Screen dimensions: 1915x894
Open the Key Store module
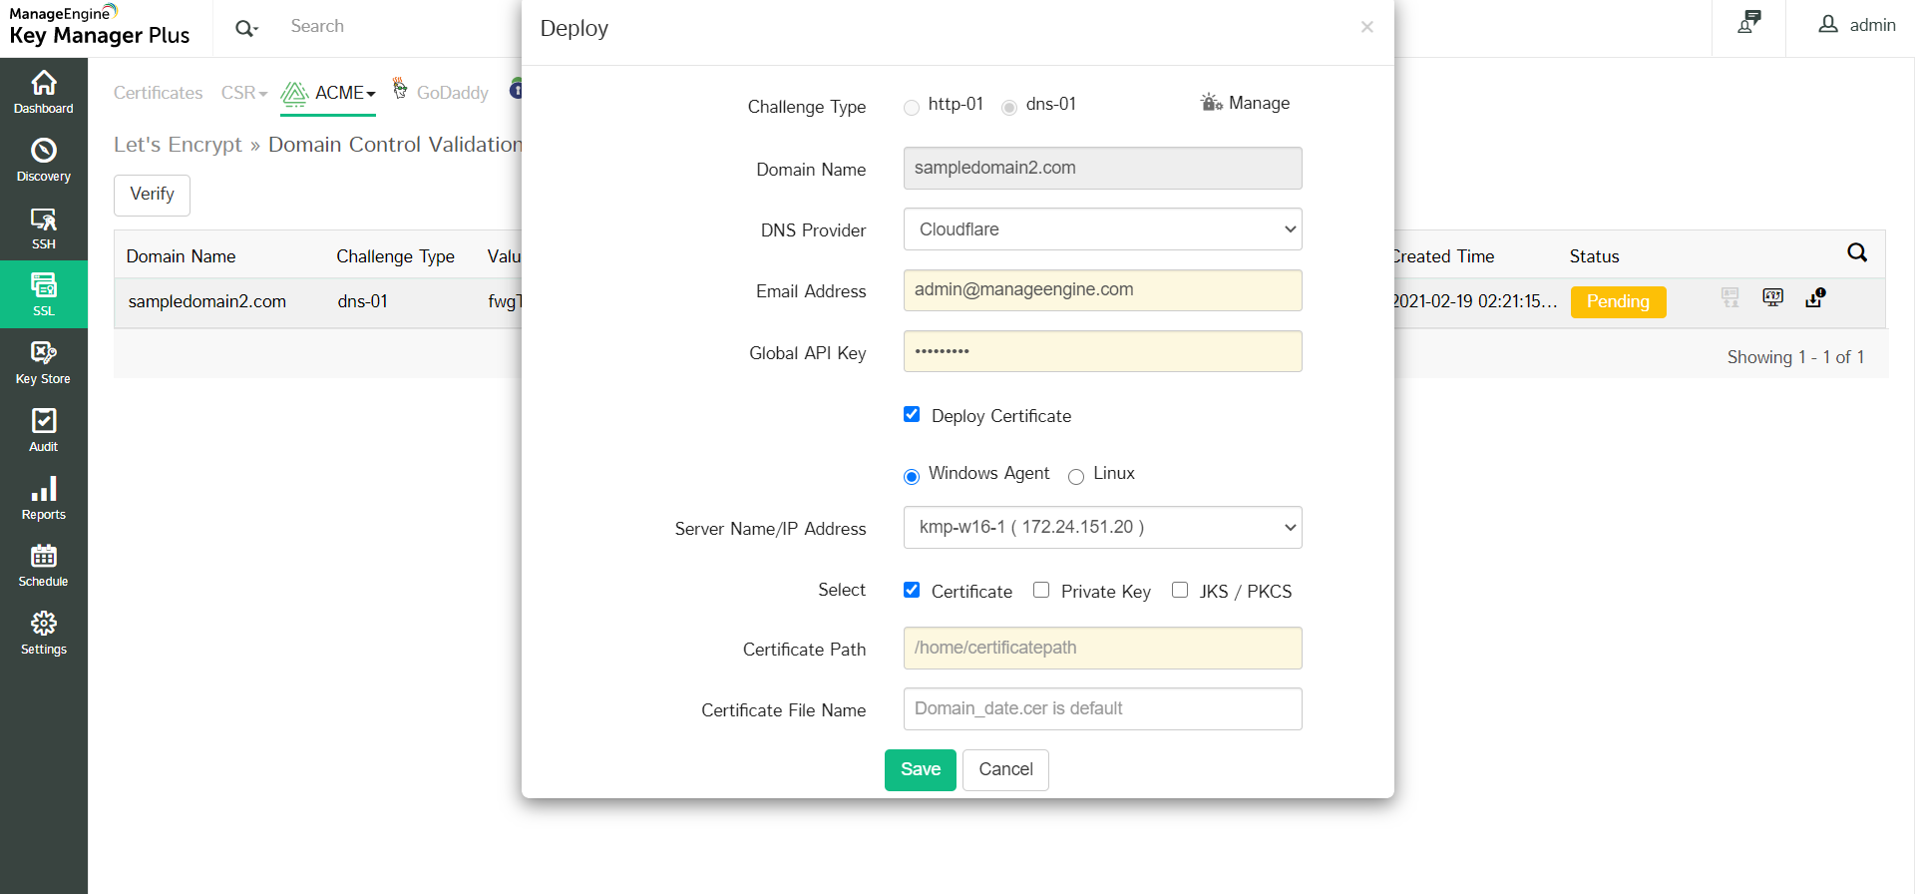click(44, 362)
